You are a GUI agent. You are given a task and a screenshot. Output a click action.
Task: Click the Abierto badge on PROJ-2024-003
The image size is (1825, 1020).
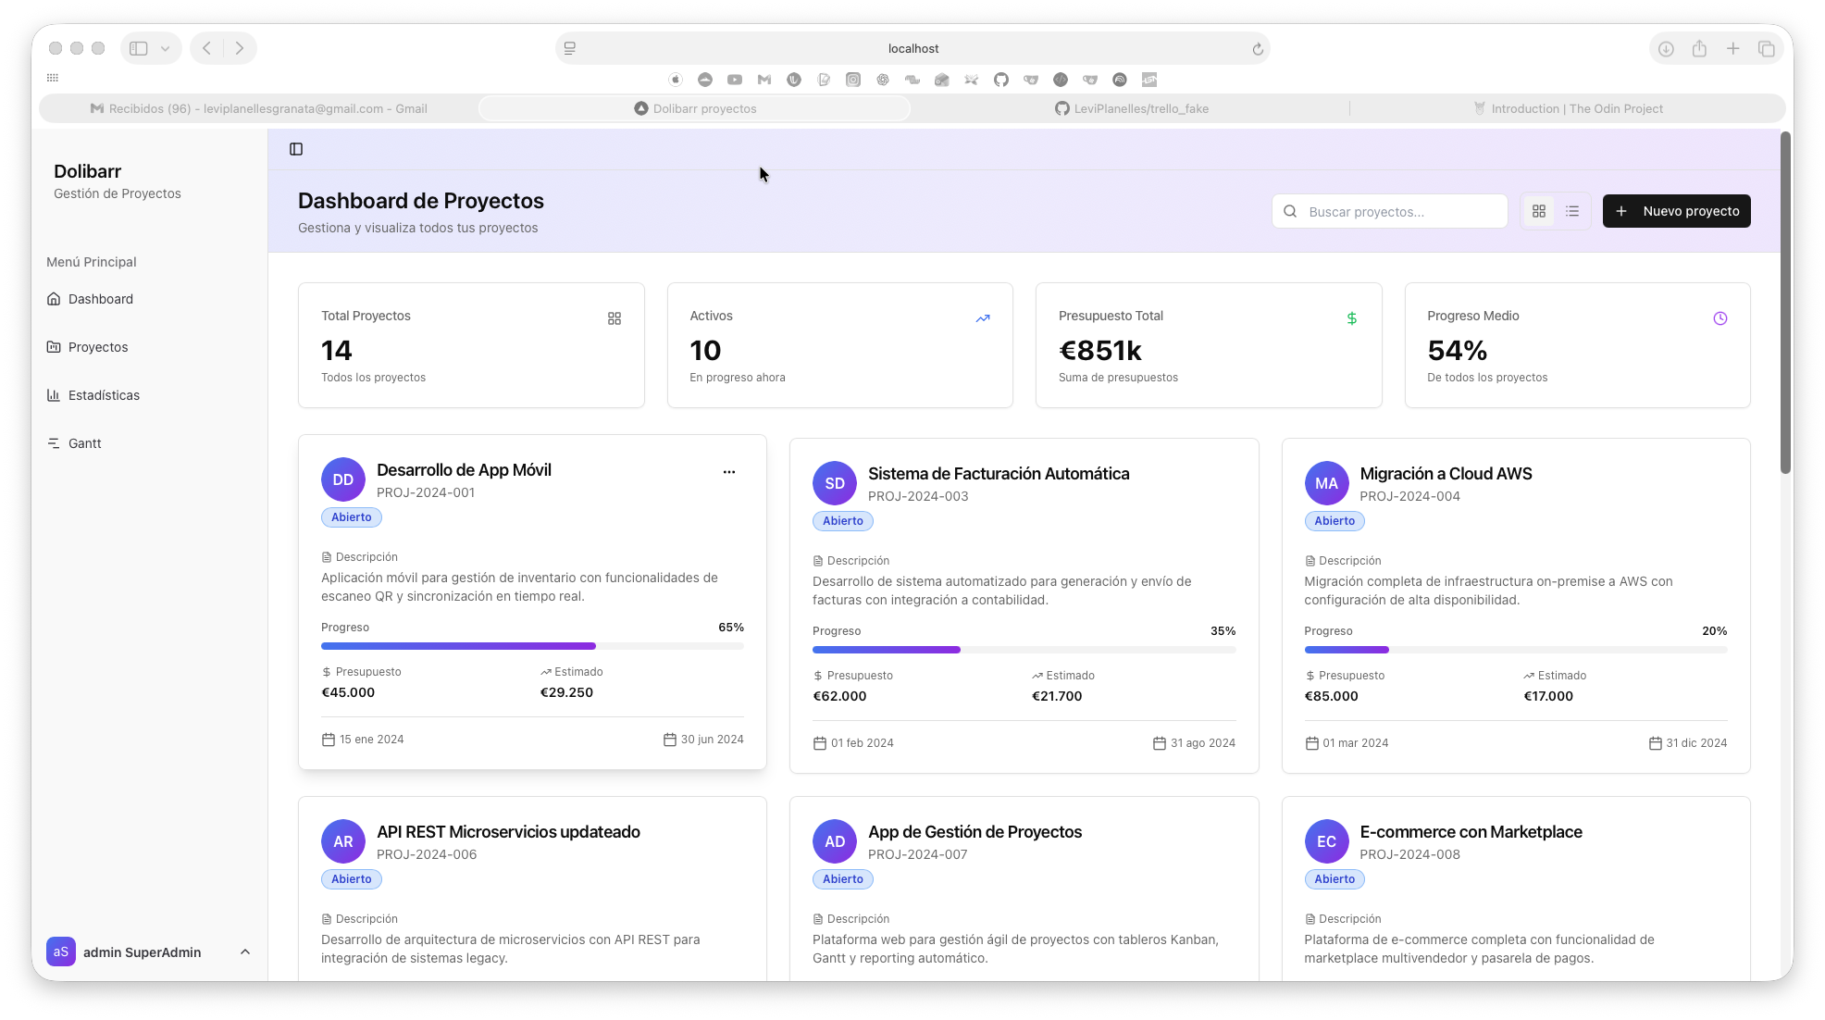click(843, 521)
